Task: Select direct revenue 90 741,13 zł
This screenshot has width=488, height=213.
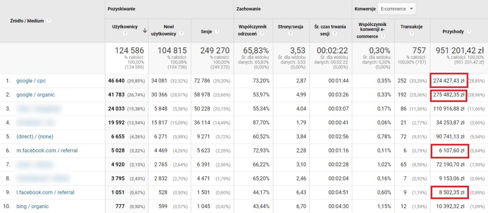Action: (451, 137)
